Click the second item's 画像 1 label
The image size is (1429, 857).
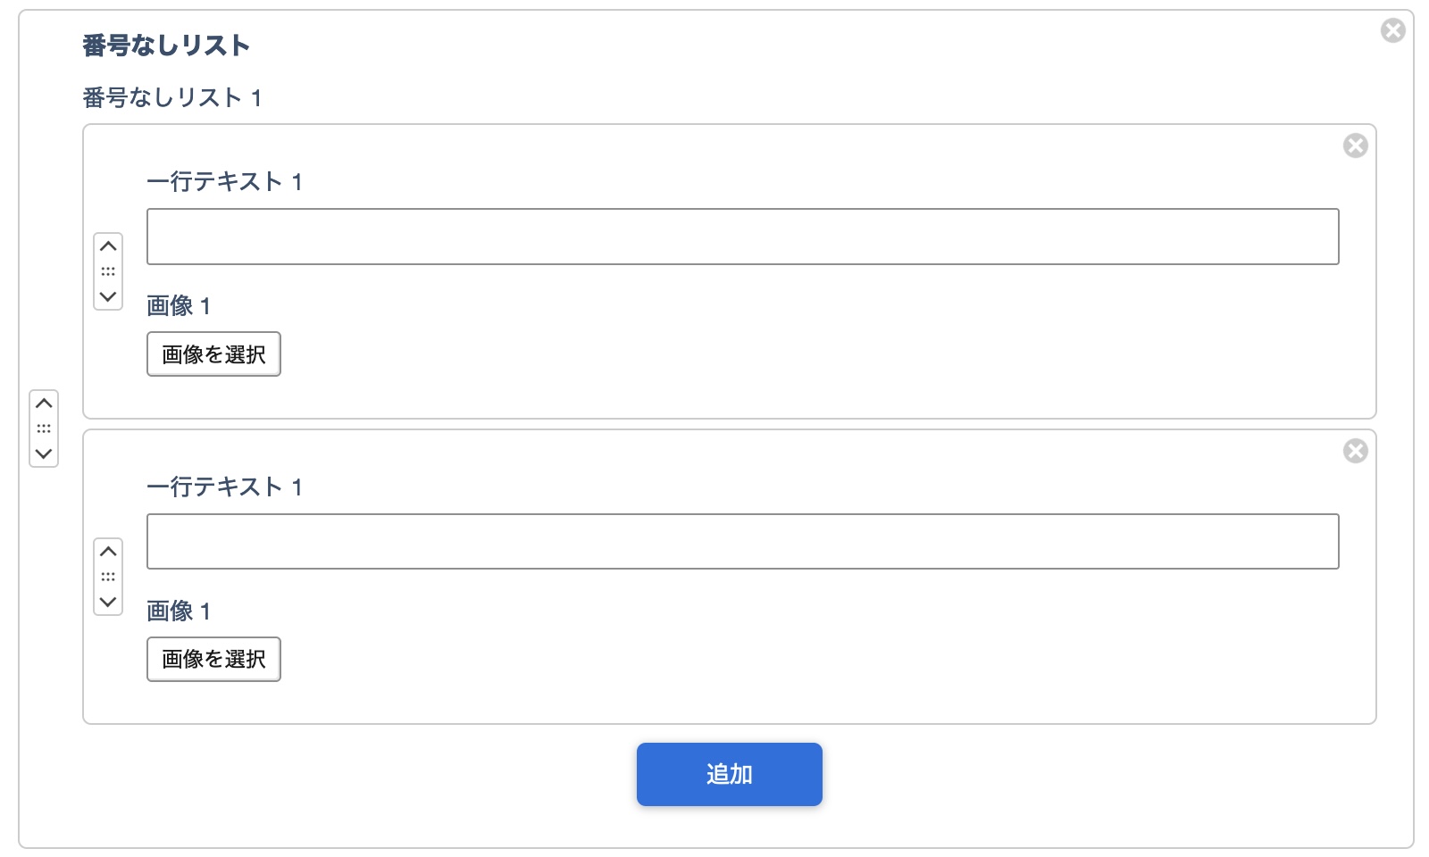(178, 612)
